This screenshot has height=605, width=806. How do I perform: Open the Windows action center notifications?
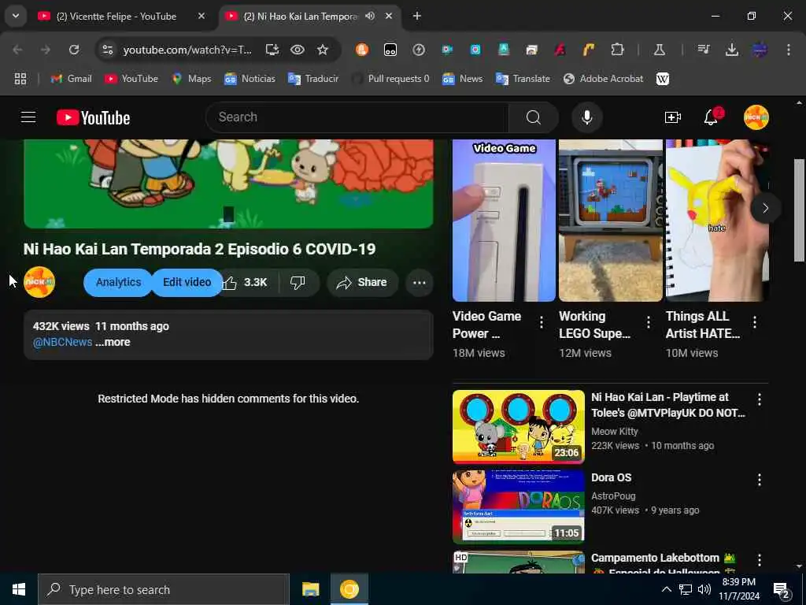point(782,591)
